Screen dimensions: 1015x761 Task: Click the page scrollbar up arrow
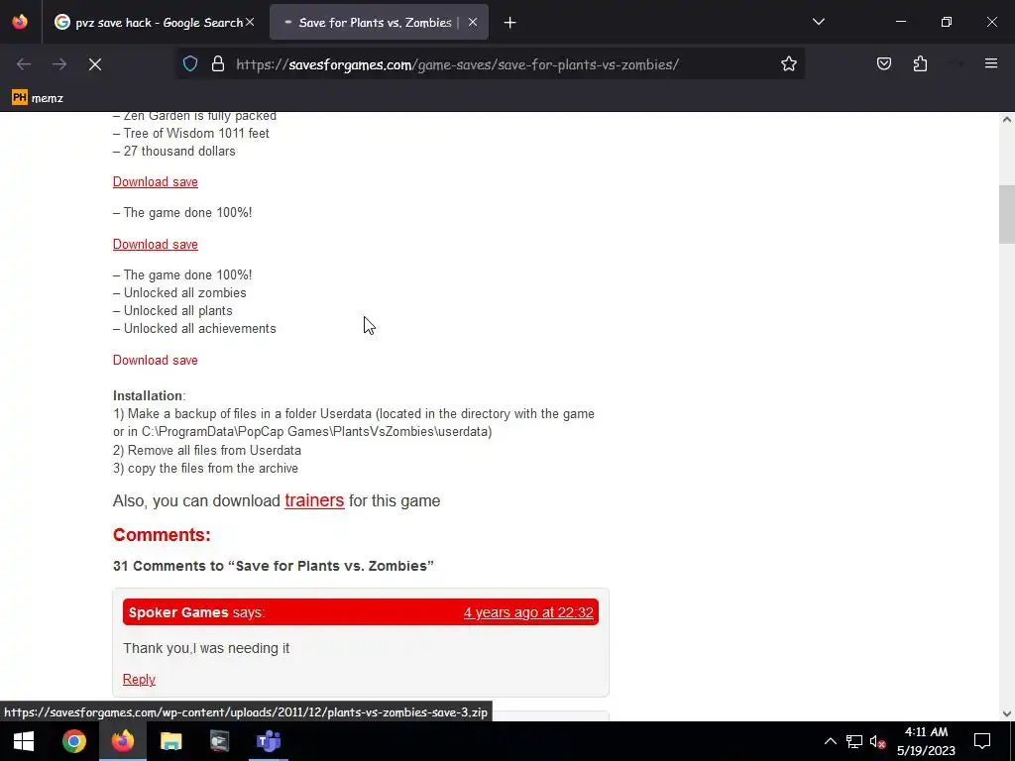1007,119
